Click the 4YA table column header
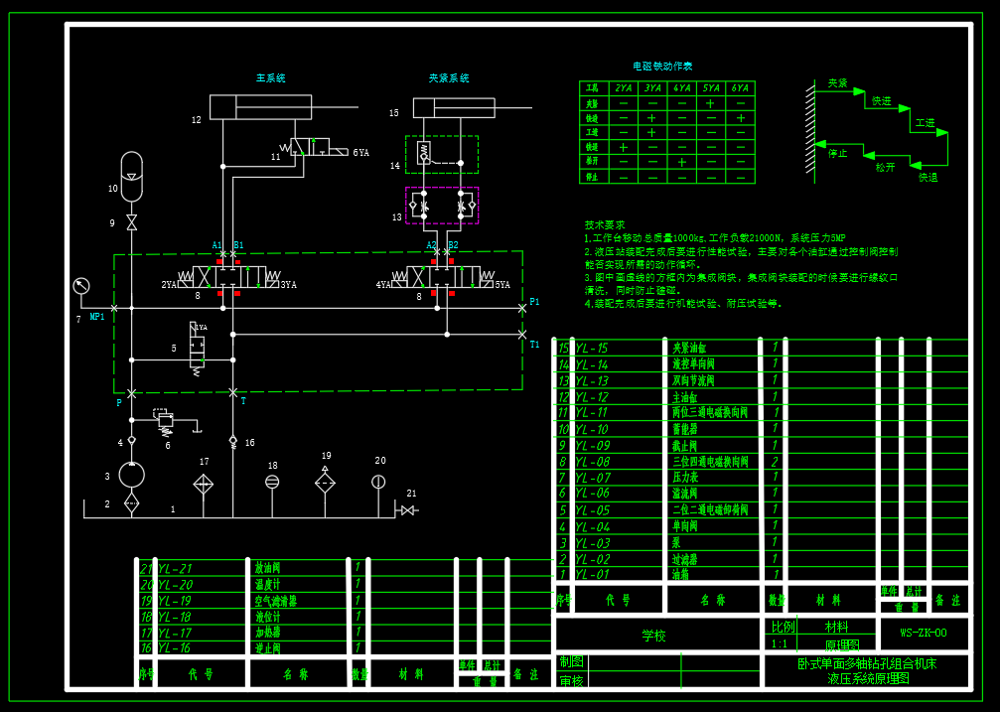The height and width of the screenshot is (712, 1000). coord(682,88)
